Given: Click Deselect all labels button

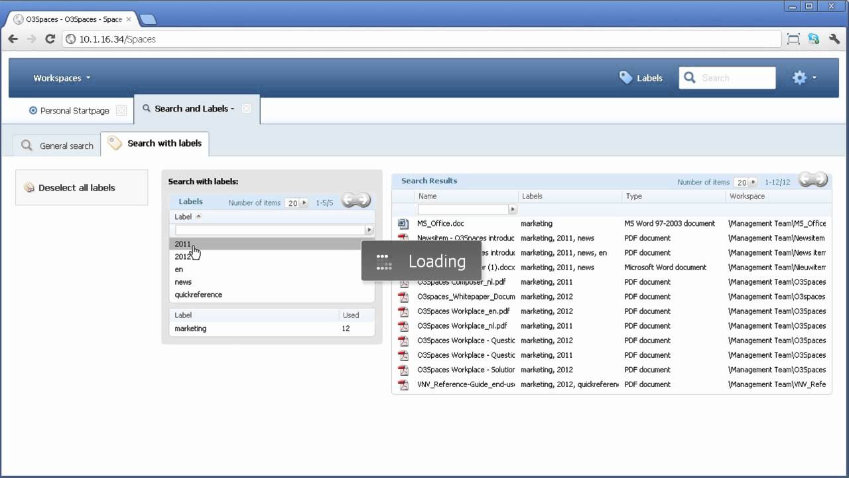Looking at the screenshot, I should (x=82, y=188).
